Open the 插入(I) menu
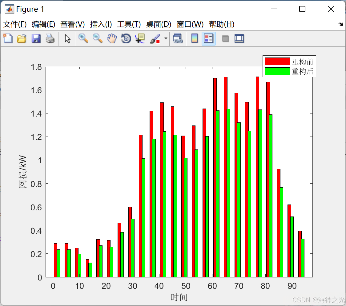The width and height of the screenshot is (346, 306). pos(101,24)
